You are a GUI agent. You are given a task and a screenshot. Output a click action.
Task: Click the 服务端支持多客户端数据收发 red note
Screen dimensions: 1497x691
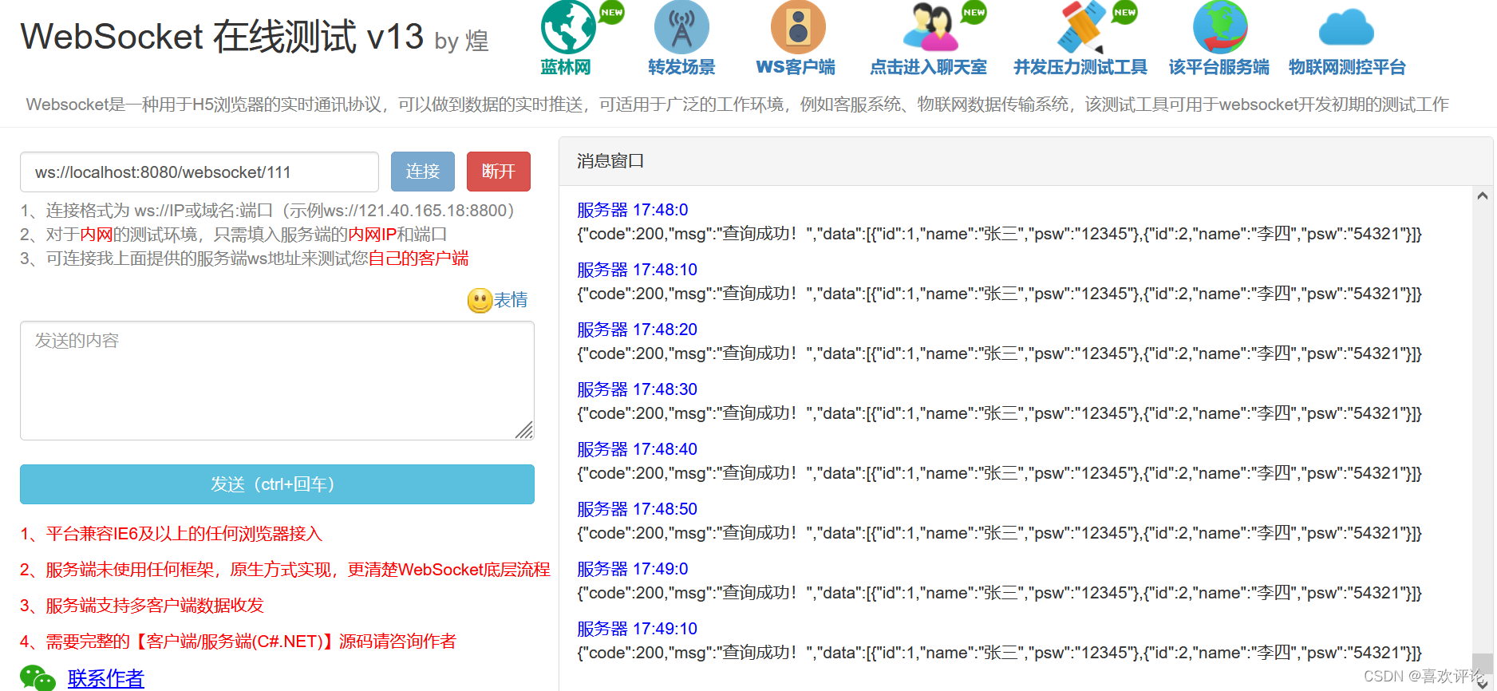pyautogui.click(x=141, y=606)
